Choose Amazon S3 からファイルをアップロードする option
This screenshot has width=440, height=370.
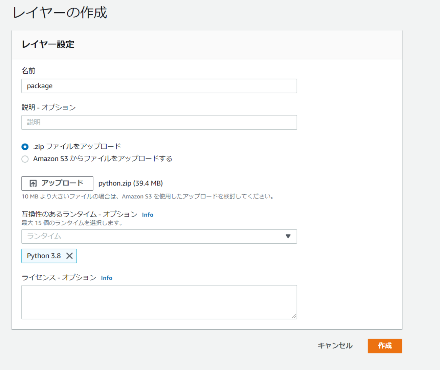pos(25,159)
